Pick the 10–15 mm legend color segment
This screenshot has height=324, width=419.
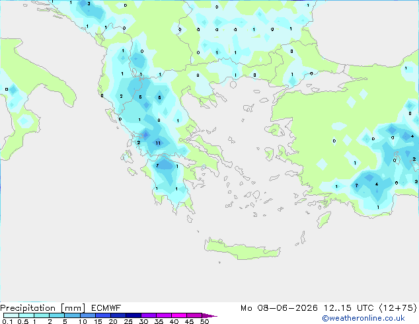(88, 315)
